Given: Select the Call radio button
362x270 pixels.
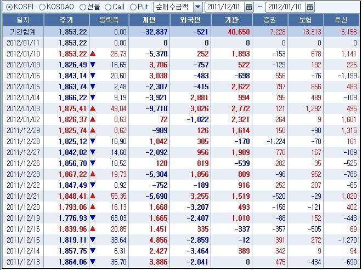Looking at the screenshot, I should (108, 7).
